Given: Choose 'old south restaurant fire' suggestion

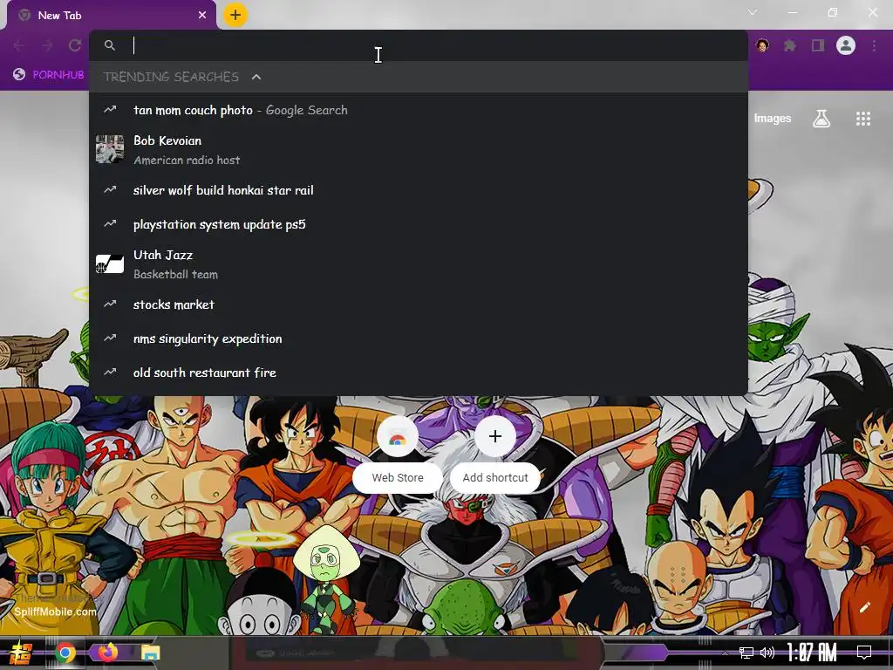Looking at the screenshot, I should coord(418,373).
